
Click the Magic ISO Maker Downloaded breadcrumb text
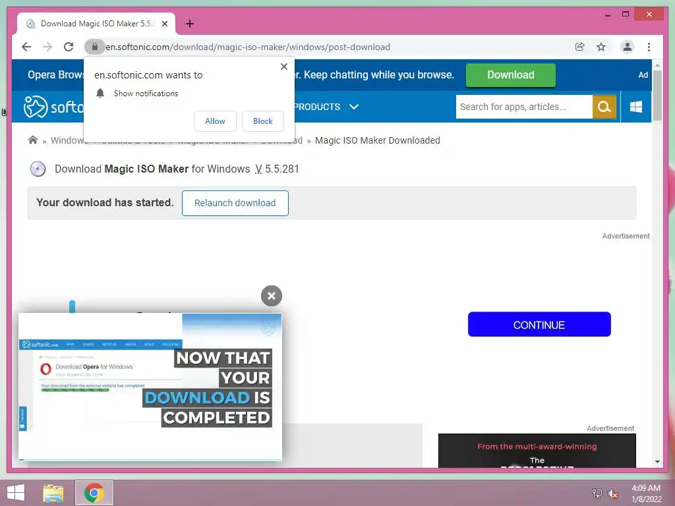click(378, 140)
